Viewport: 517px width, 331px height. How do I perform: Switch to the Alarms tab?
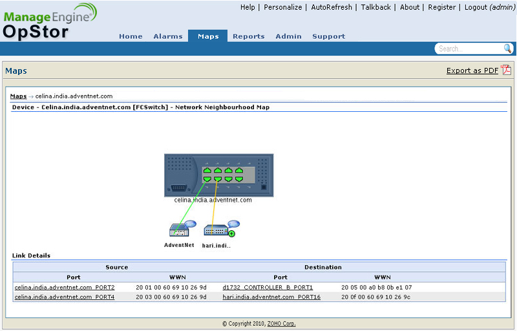168,37
